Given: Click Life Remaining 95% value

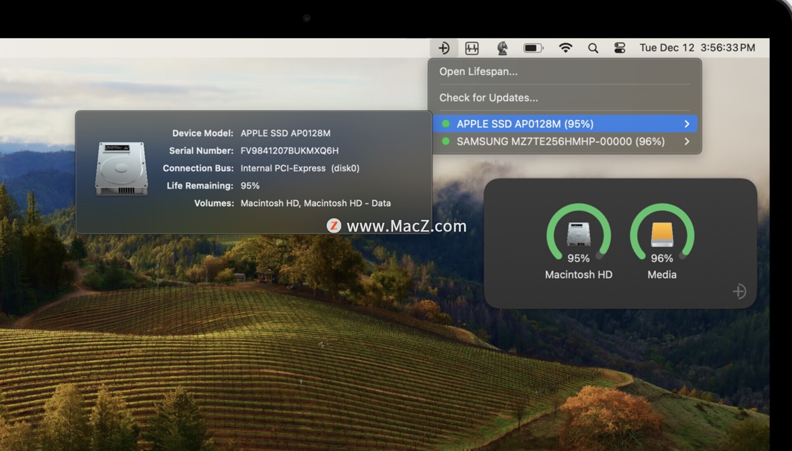Looking at the screenshot, I should click(250, 186).
